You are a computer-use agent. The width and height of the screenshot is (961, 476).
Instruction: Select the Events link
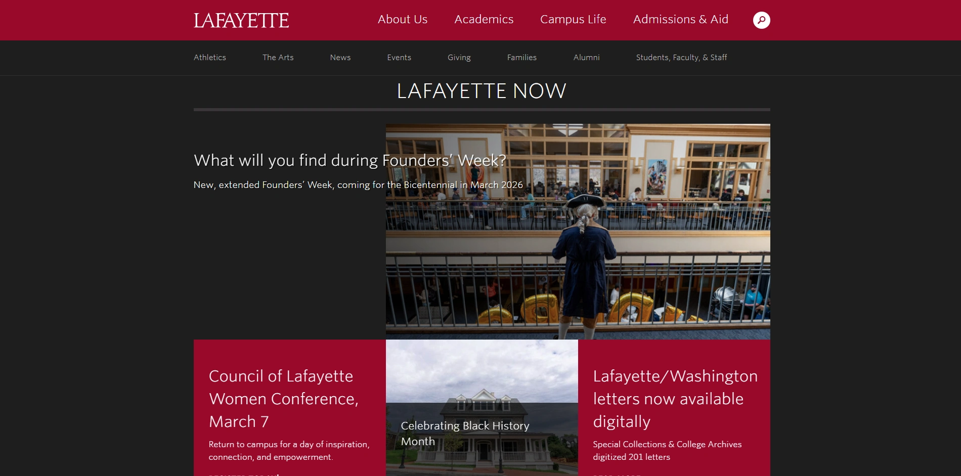click(x=399, y=58)
